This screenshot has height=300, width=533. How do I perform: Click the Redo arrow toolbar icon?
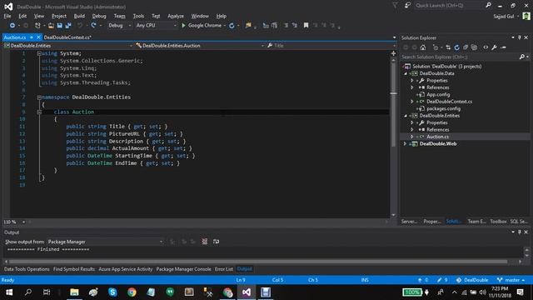pos(93,26)
